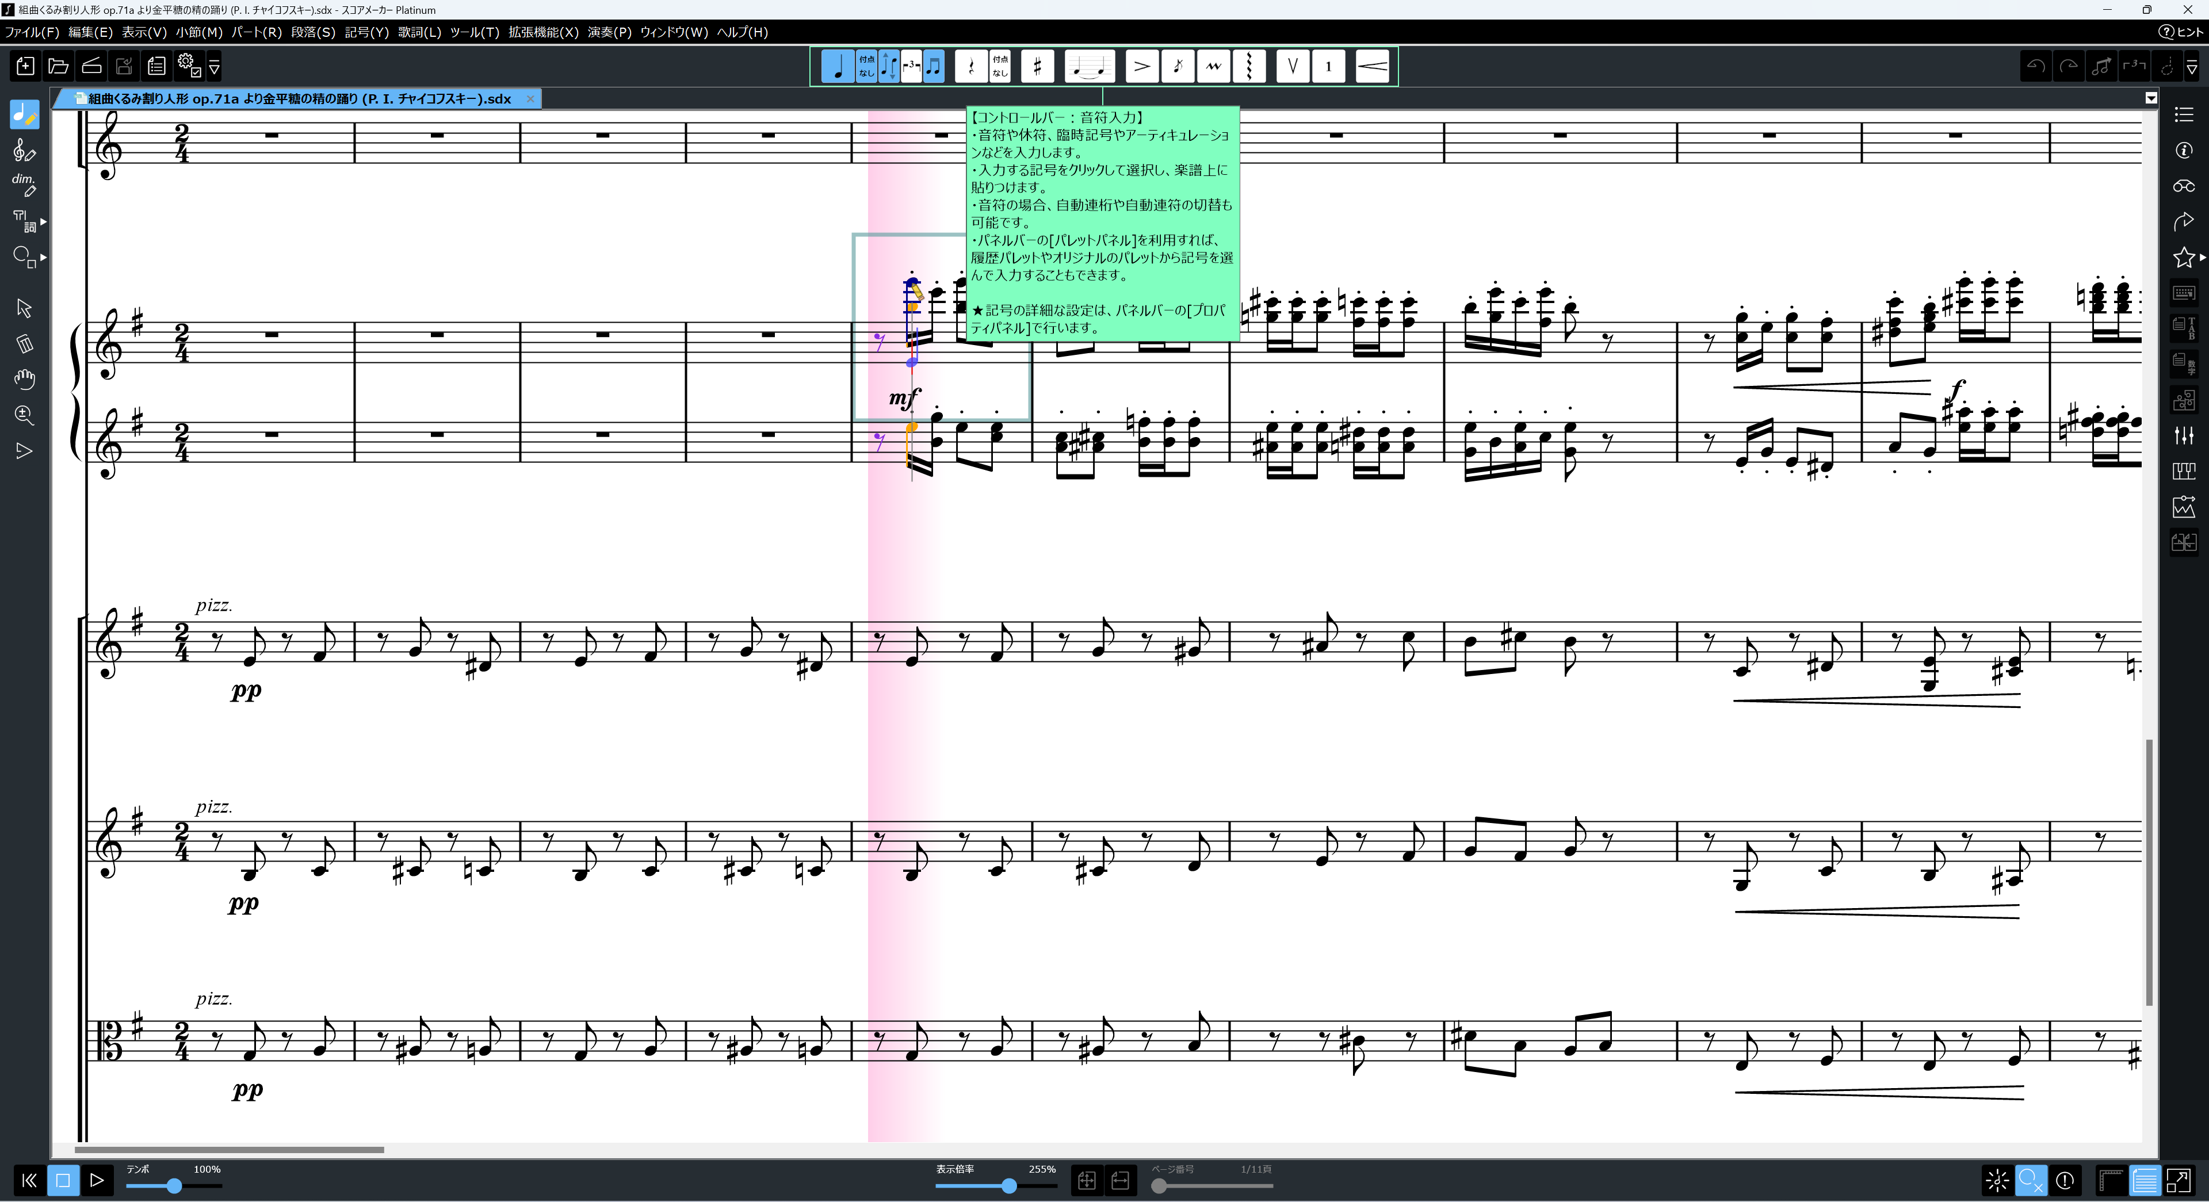Image resolution: width=2209 pixels, height=1202 pixels.
Task: Select the crescendo hairpin button
Action: coord(1373,66)
